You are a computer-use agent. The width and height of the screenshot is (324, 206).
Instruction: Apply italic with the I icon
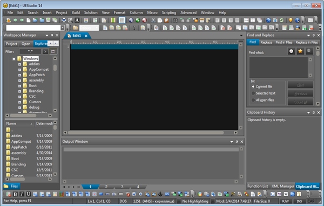point(22,194)
